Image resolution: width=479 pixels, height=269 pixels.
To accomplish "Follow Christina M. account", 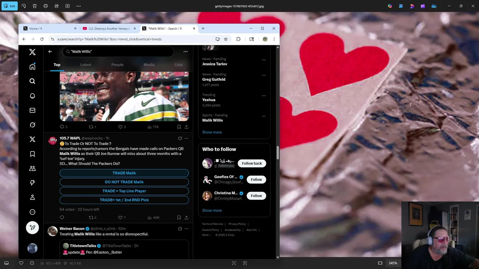I will (x=256, y=196).
